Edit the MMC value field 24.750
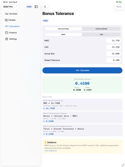125x167 pixels. coord(114,41)
